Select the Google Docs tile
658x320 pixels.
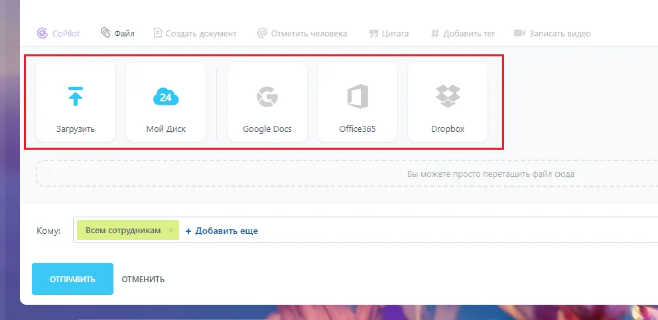point(267,102)
